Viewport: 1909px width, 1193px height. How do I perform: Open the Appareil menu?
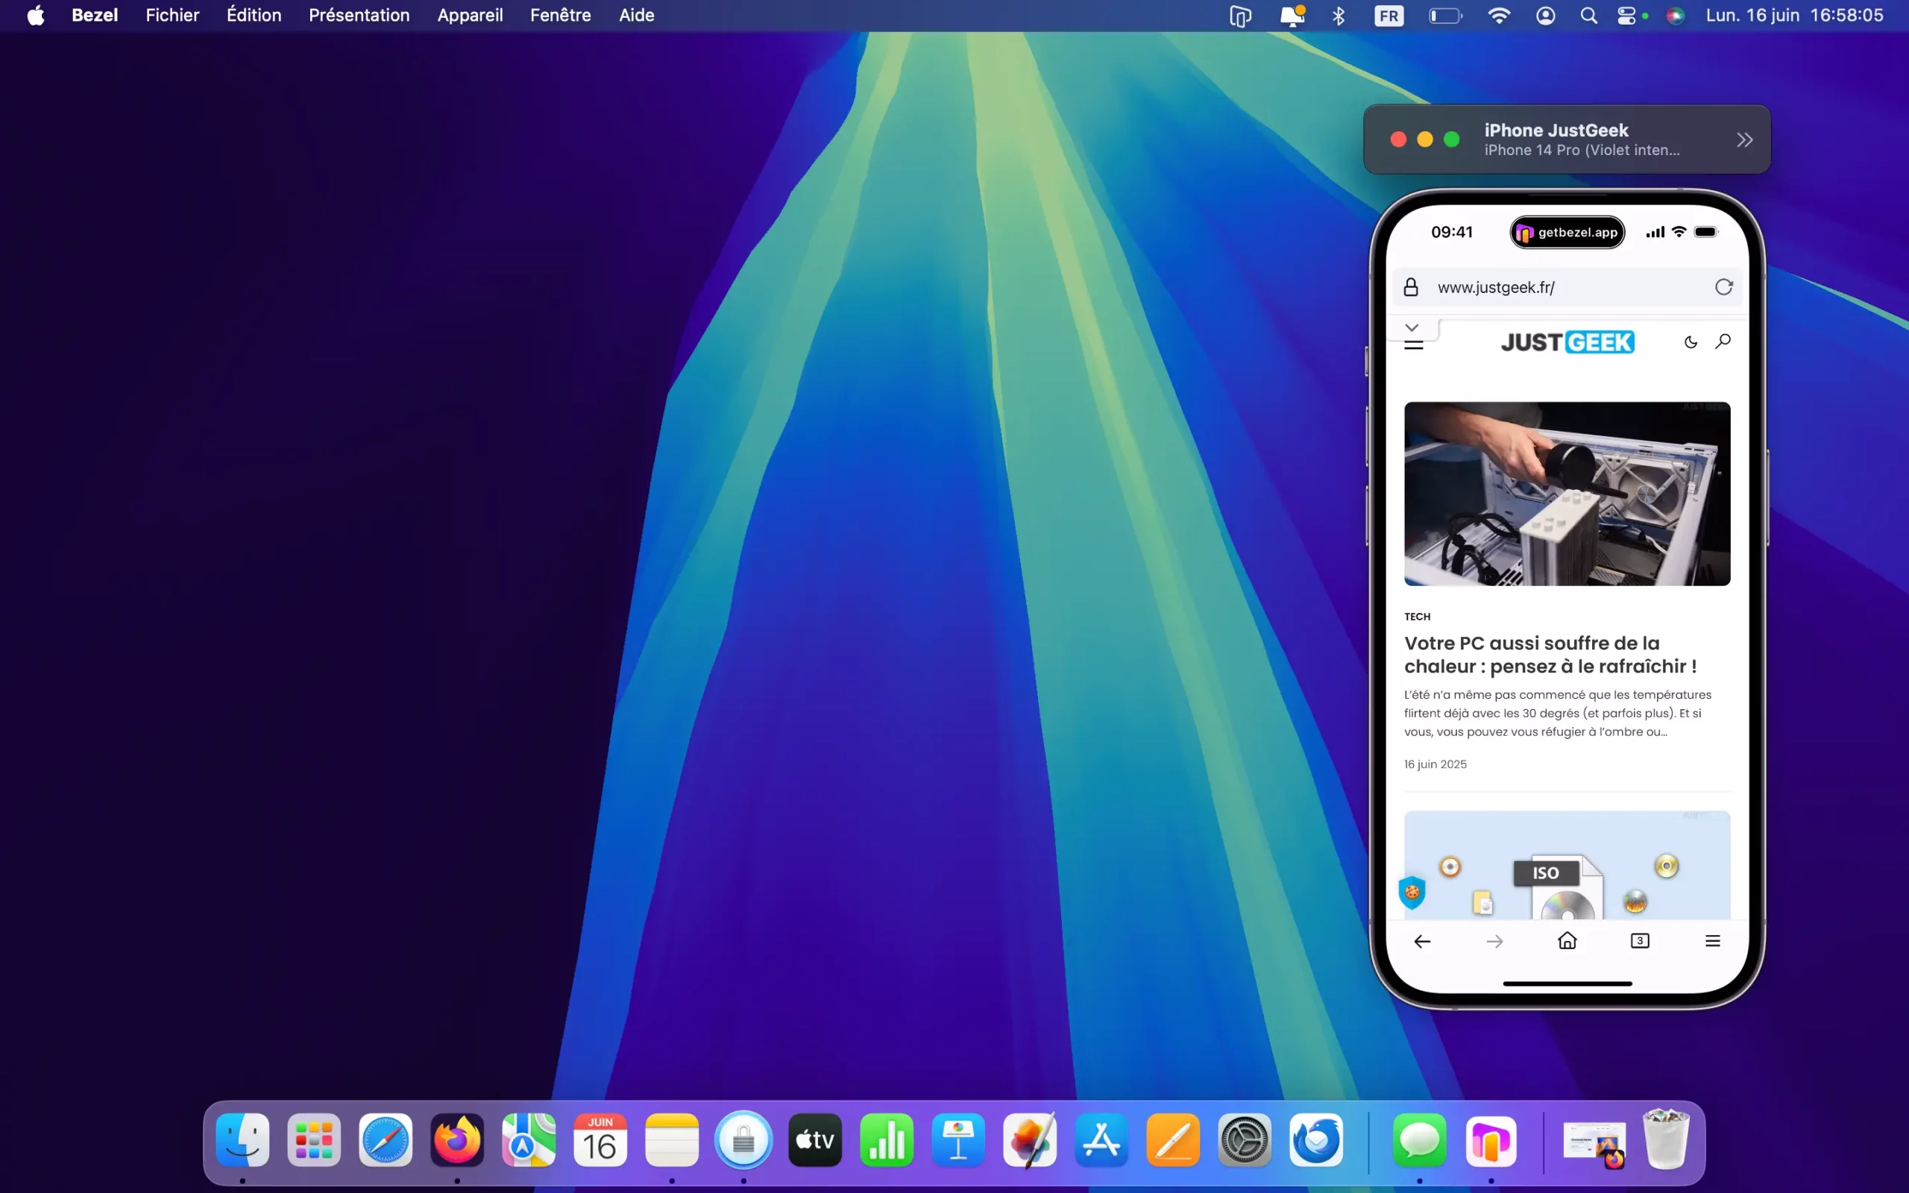470,16
